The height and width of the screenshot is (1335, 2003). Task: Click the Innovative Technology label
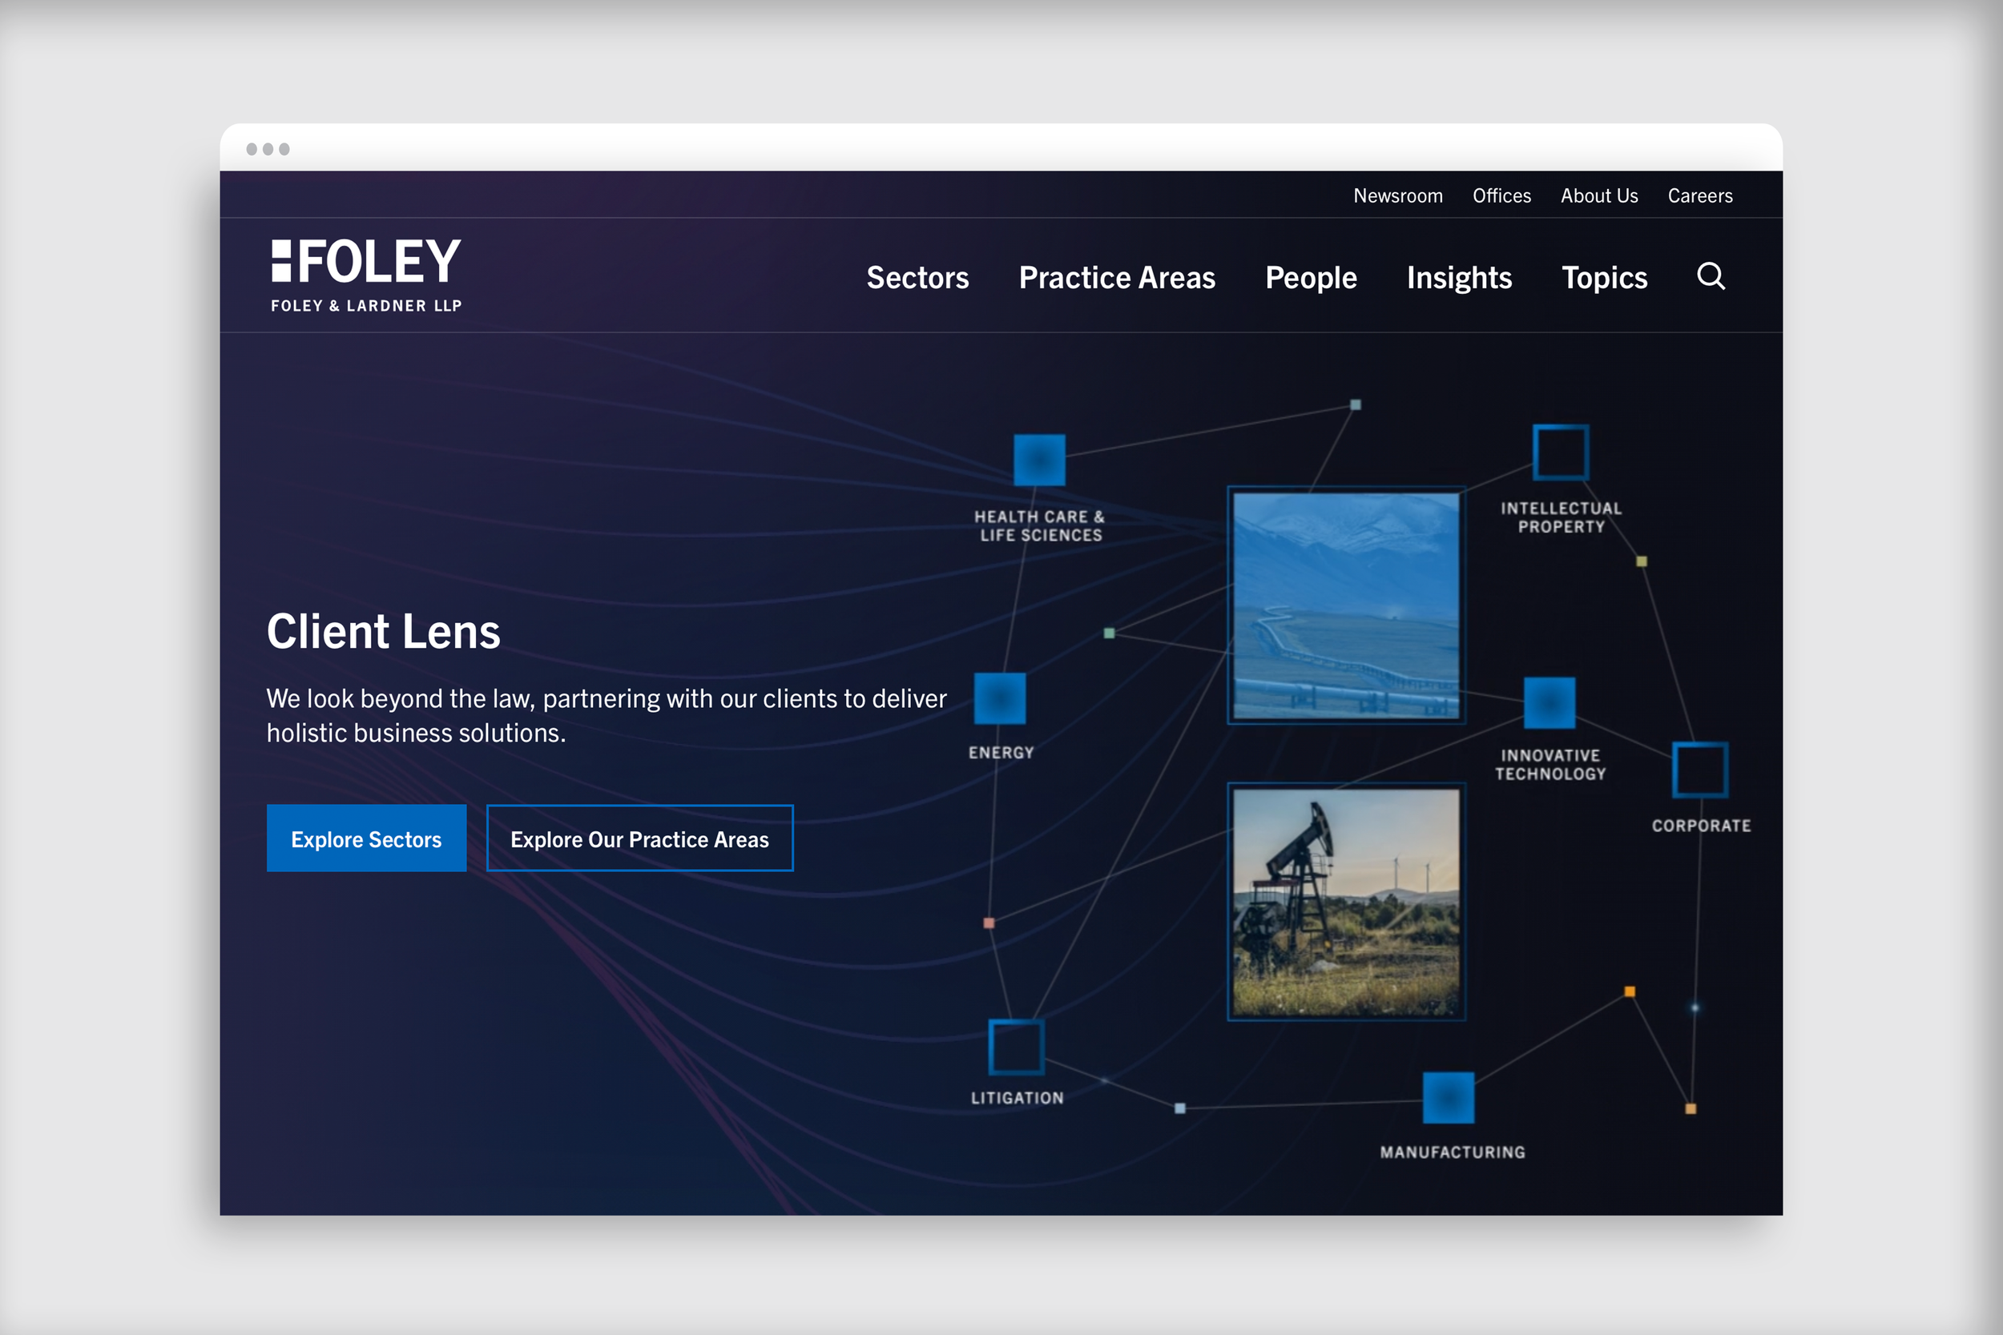1550,765
